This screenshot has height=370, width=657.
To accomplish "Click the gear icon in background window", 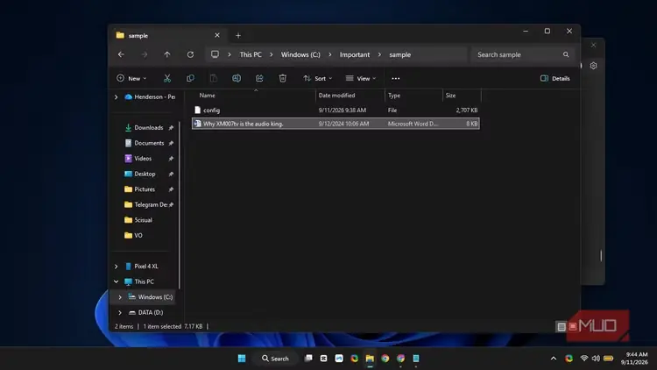I will coord(593,66).
